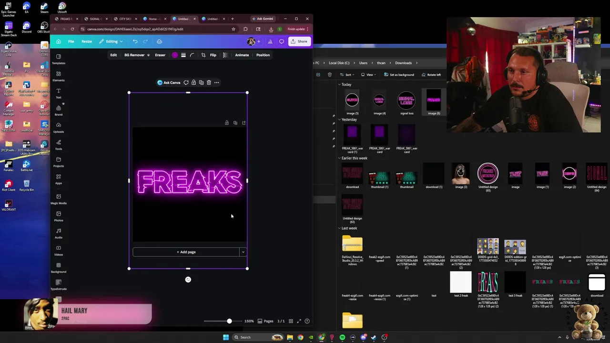Collapse the Yesterday group in Explorer
Viewport: 610px width, 343px height.
click(339, 120)
